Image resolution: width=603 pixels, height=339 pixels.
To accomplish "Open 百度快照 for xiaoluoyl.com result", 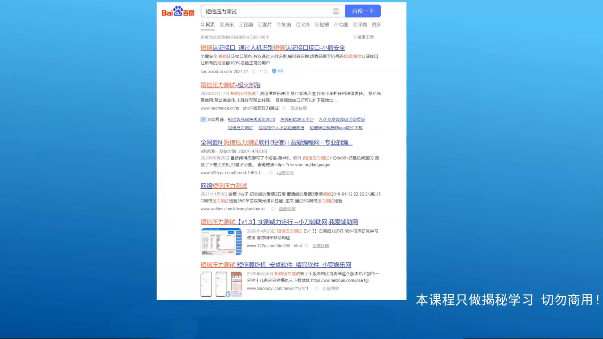I will coord(331,289).
